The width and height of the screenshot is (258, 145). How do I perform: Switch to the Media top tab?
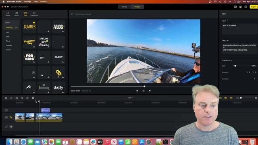click(124, 7)
